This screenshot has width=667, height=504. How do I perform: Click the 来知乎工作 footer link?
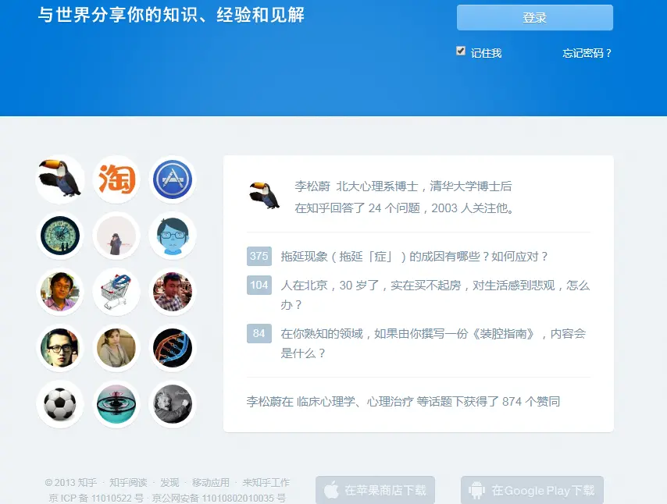tap(266, 483)
